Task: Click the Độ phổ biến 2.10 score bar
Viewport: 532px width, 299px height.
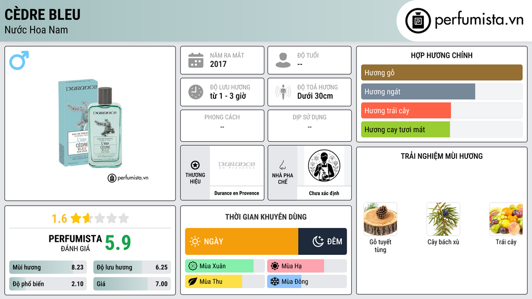Action: click(48, 284)
